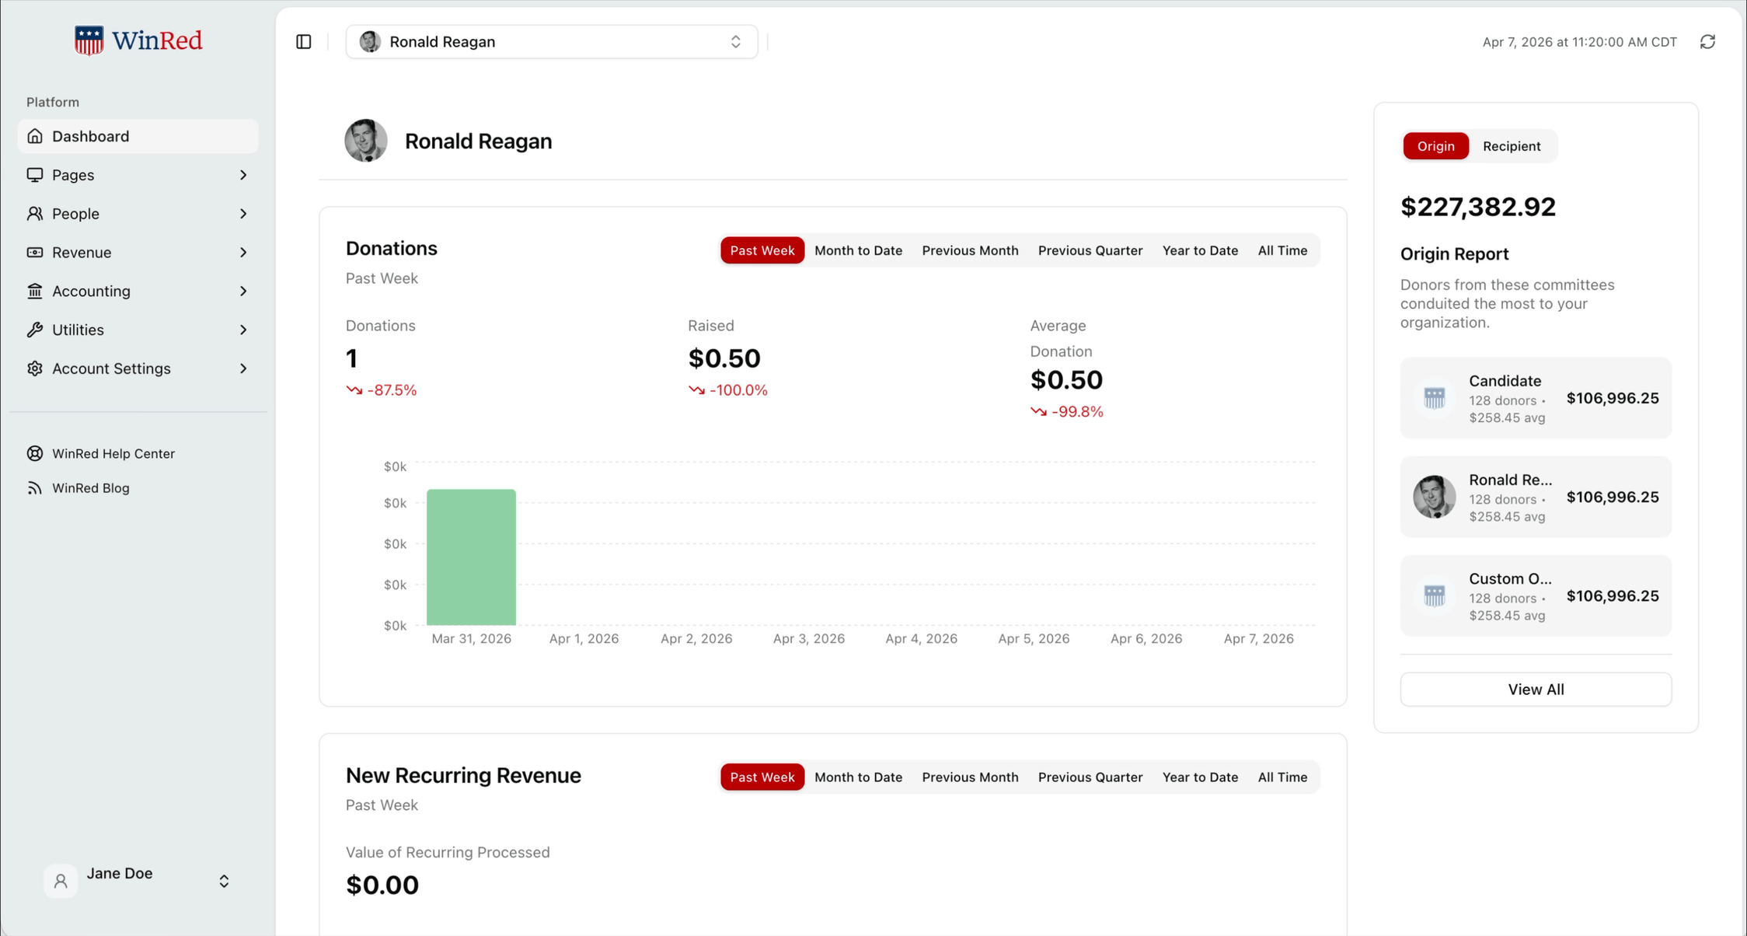Viewport: 1747px width, 936px height.
Task: Expand the Pages menu chevron
Action: point(243,175)
